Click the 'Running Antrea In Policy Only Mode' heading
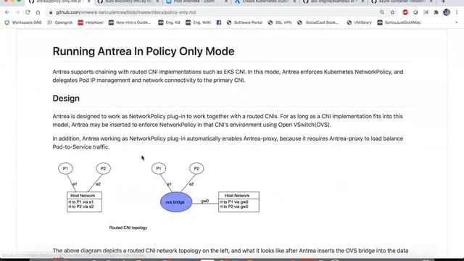 point(144,51)
